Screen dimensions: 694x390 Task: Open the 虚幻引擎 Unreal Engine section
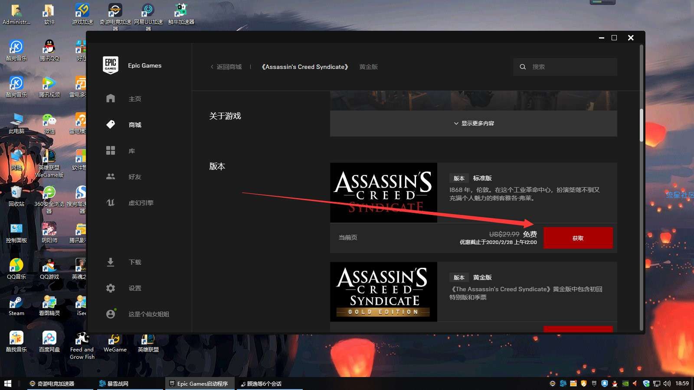coord(141,203)
